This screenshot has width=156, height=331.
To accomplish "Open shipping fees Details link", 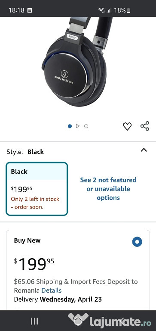I will point(52,290).
